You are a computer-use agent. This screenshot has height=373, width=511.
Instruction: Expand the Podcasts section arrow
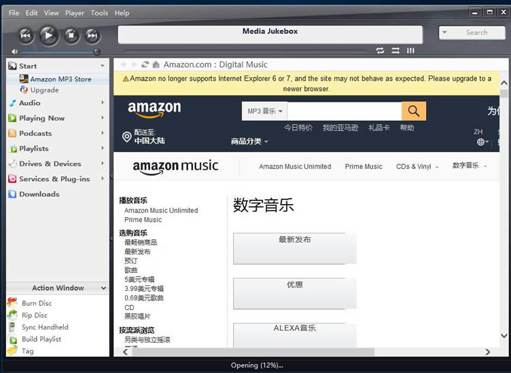(103, 133)
